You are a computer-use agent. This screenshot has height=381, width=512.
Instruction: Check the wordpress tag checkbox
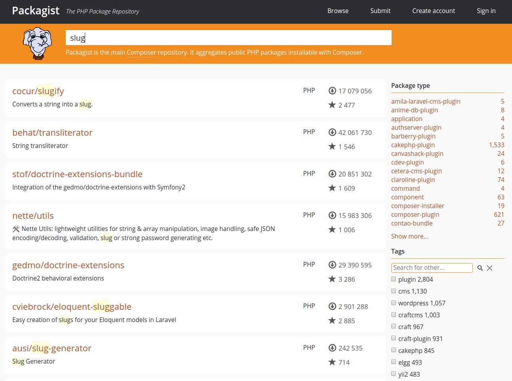click(394, 303)
